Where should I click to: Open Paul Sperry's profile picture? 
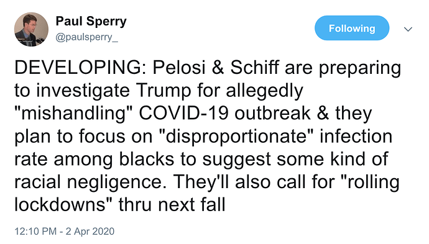pos(31,29)
